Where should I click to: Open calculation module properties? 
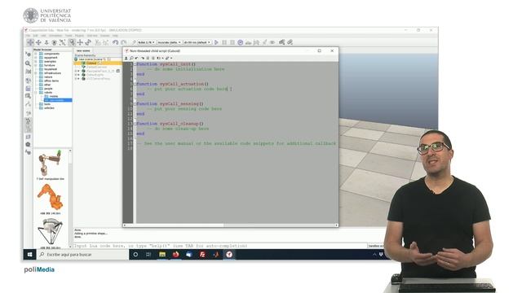(28, 72)
